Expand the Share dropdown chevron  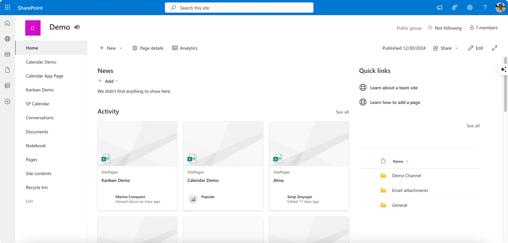point(457,48)
